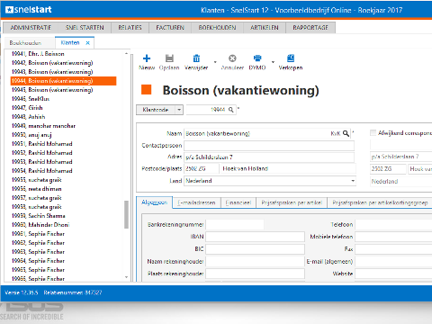Select Prijsafspraken per artikelkortingsgroep tab

pyautogui.click(x=380, y=202)
